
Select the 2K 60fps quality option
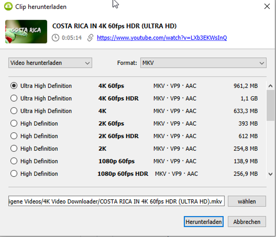[x=14, y=124]
